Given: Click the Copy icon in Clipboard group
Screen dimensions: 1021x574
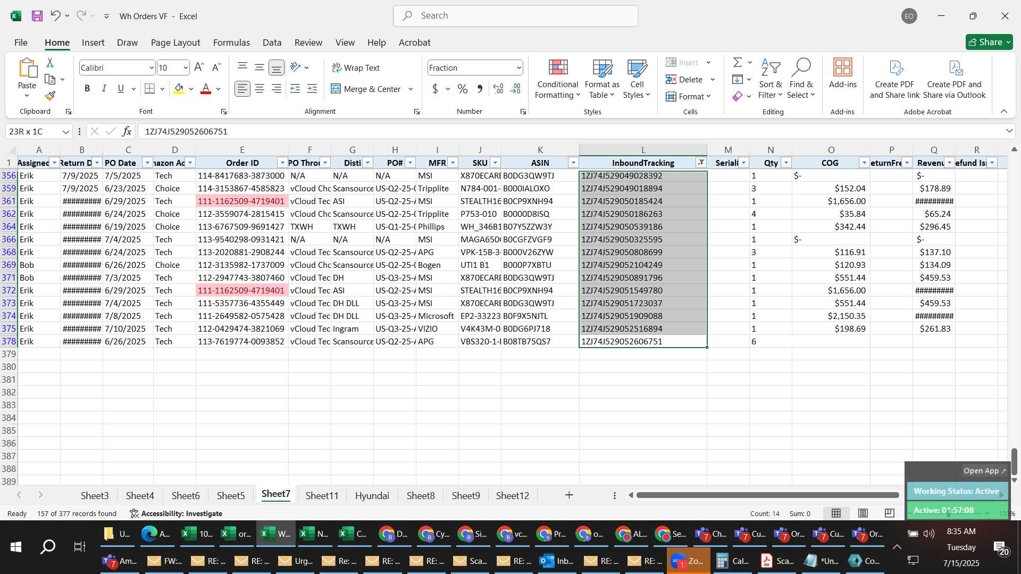Looking at the screenshot, I should 50,79.
